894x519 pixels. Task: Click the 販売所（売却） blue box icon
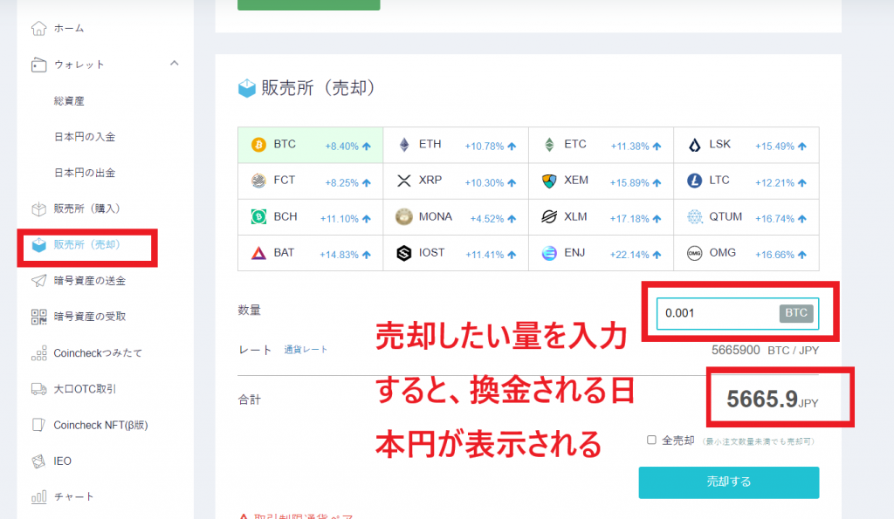click(38, 245)
